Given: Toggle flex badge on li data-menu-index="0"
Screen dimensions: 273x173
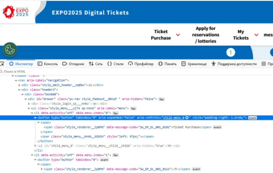Looking at the screenshot, I should point(116,113).
